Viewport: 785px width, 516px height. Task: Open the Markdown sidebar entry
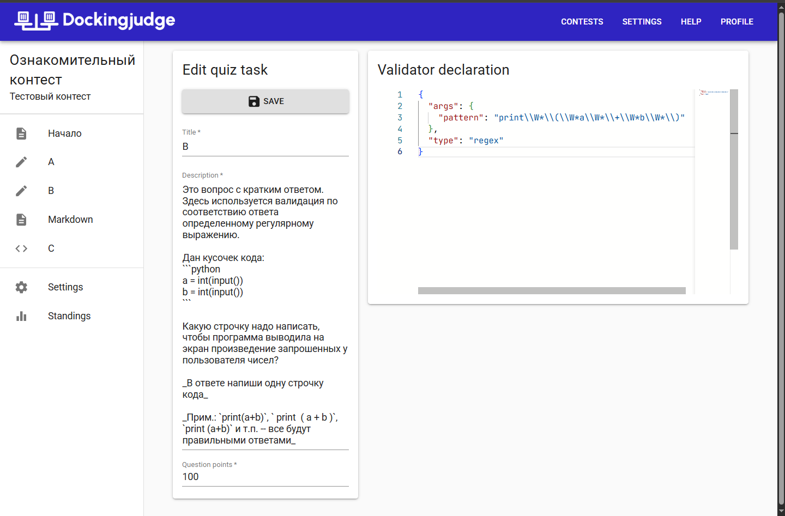(x=72, y=220)
